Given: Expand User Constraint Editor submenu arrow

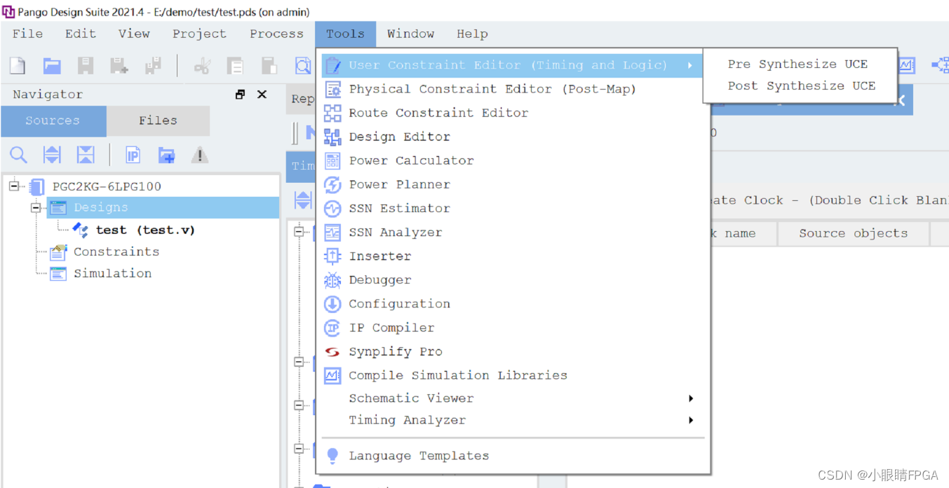Looking at the screenshot, I should 690,65.
